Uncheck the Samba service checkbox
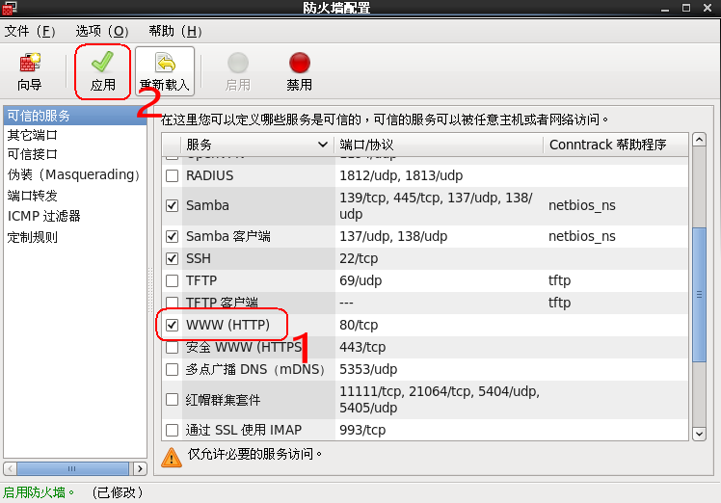Screen dimensions: 721x503 click(172, 205)
